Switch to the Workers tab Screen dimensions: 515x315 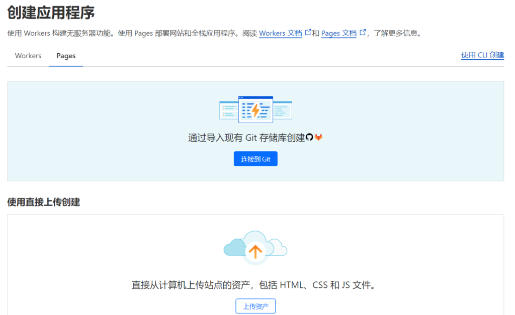click(28, 56)
